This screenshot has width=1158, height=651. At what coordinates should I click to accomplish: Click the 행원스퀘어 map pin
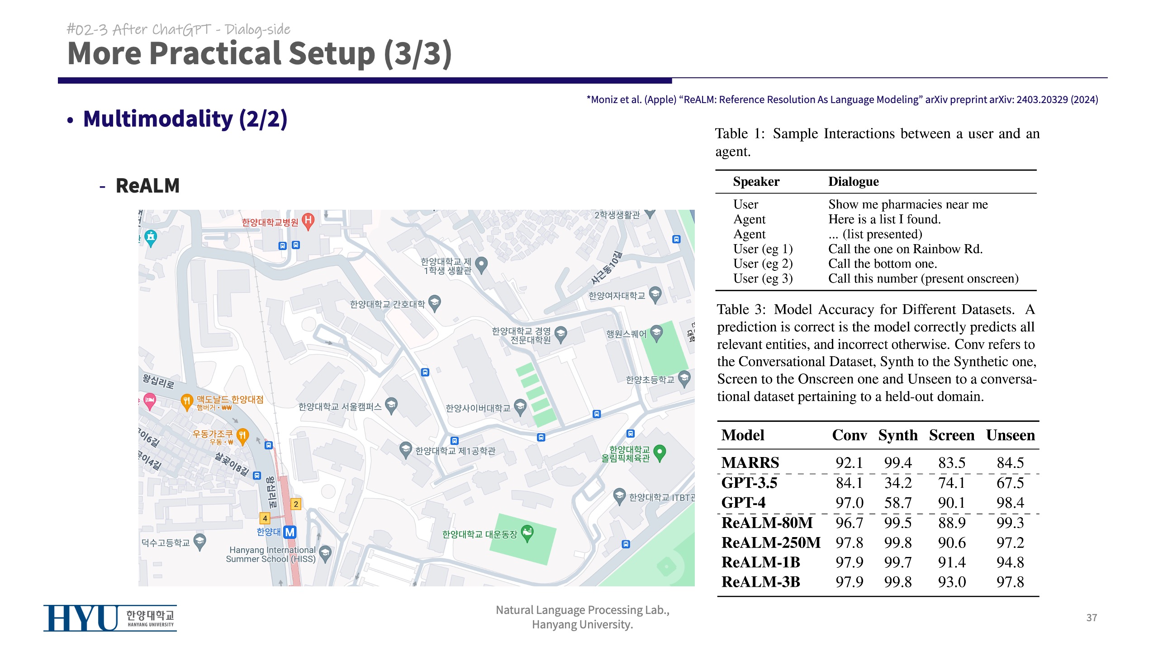[x=656, y=333]
